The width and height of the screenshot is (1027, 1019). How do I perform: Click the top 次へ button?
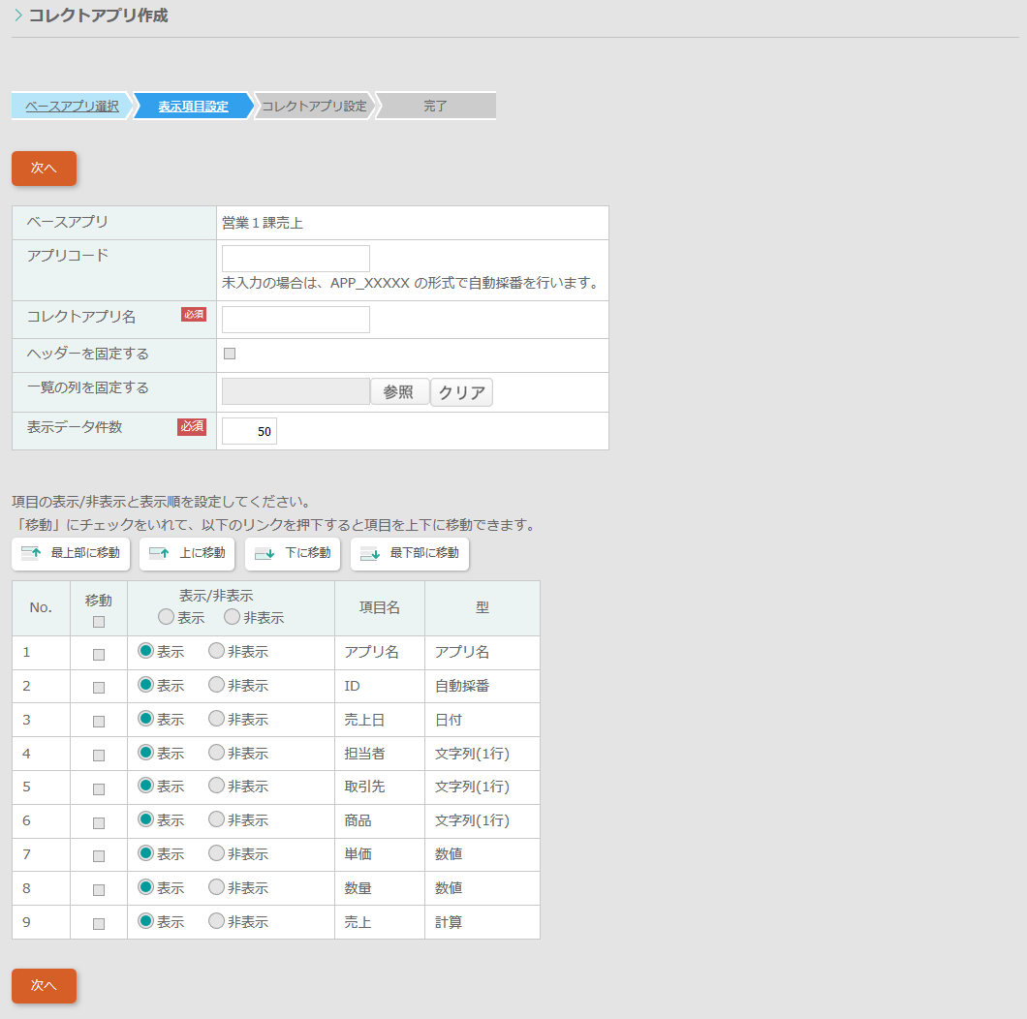point(44,169)
